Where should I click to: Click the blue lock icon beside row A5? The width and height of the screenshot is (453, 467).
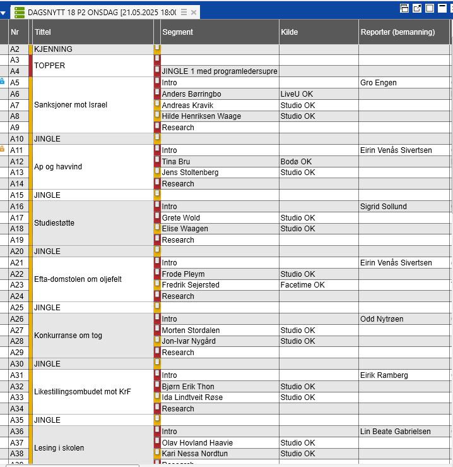click(x=3, y=81)
